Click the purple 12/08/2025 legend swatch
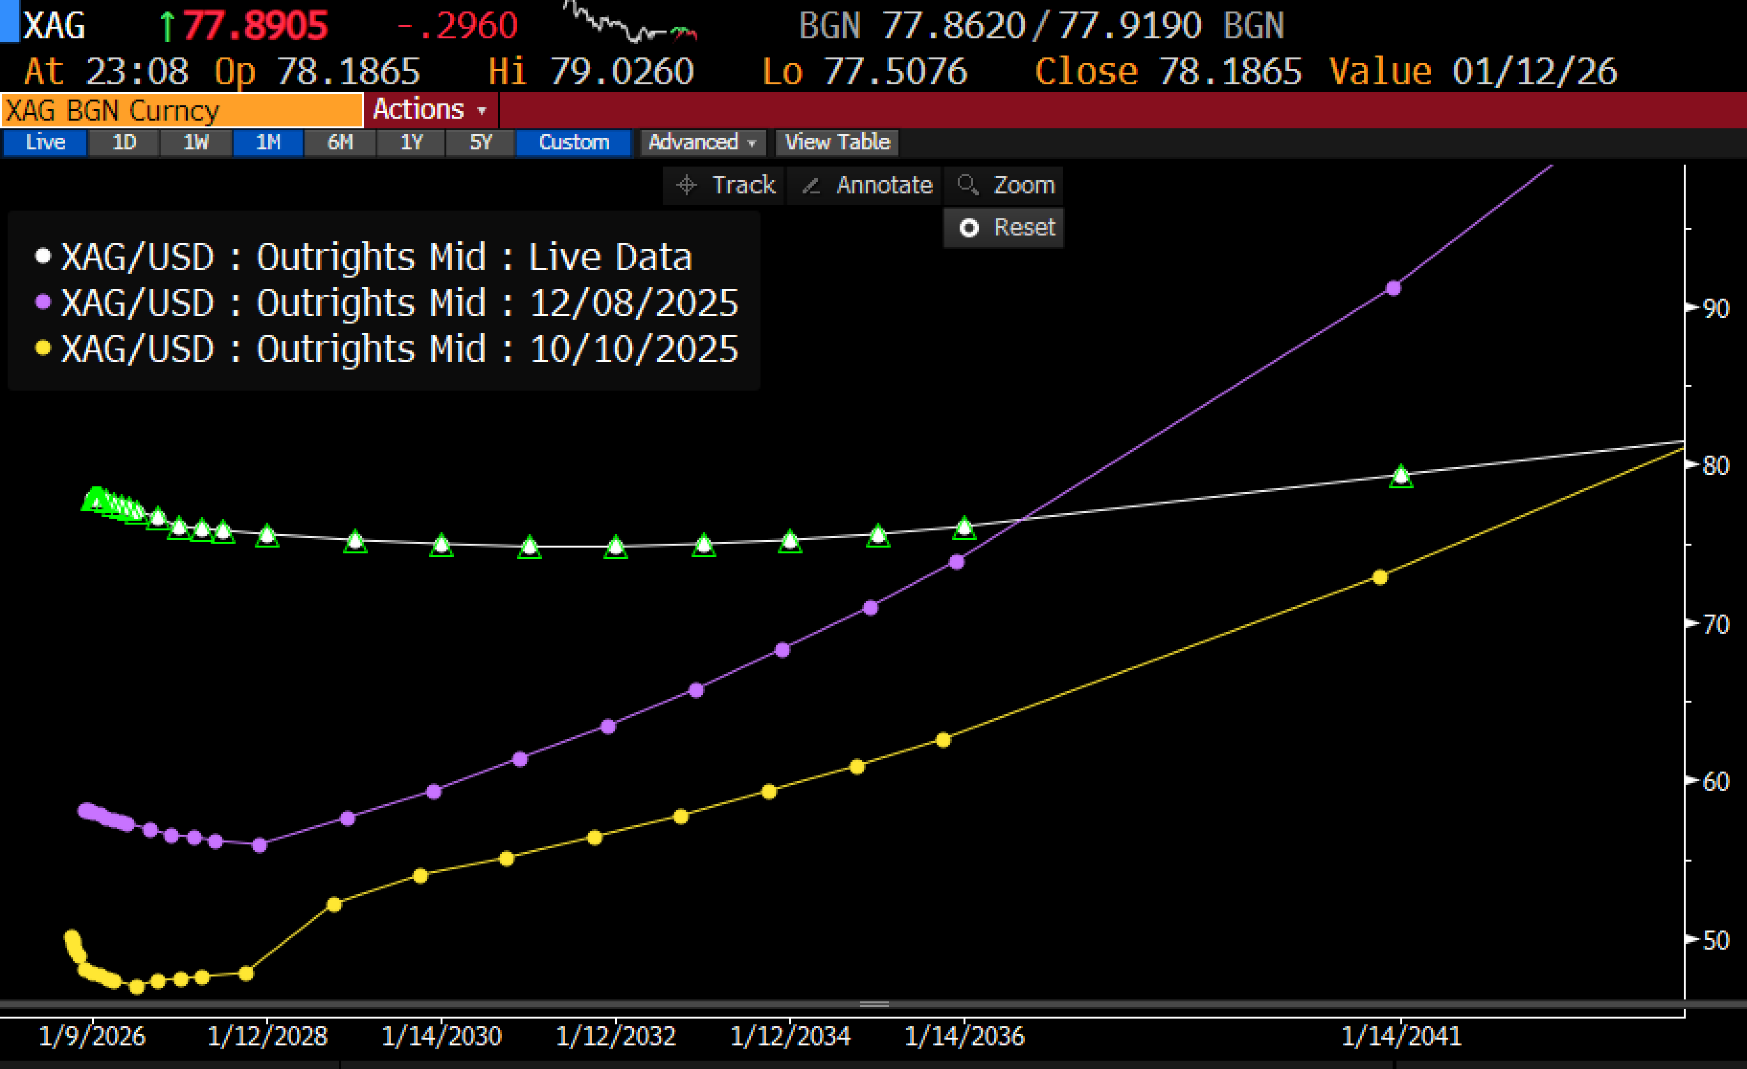This screenshot has width=1747, height=1069. tap(43, 302)
